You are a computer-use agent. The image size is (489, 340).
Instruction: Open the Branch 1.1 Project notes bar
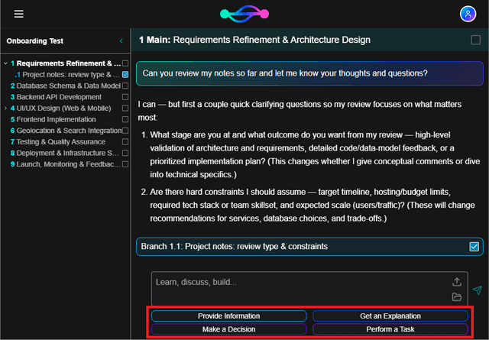(298, 246)
